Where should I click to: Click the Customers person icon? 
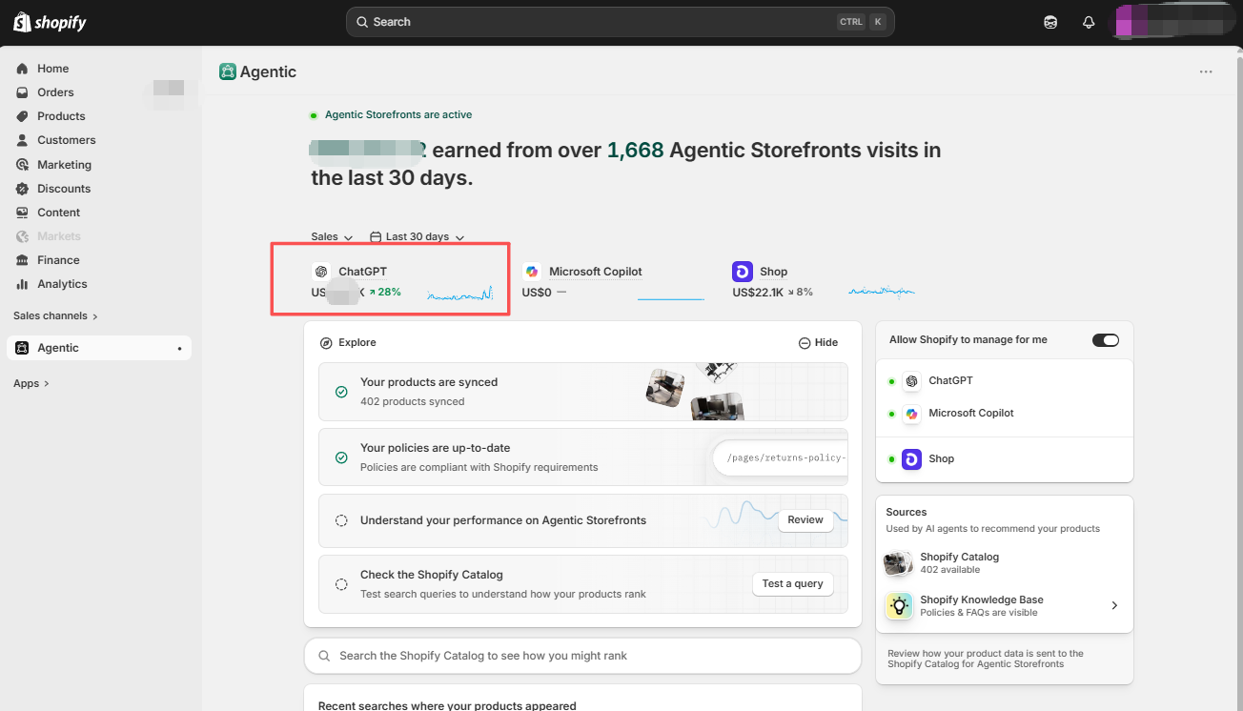(x=22, y=140)
